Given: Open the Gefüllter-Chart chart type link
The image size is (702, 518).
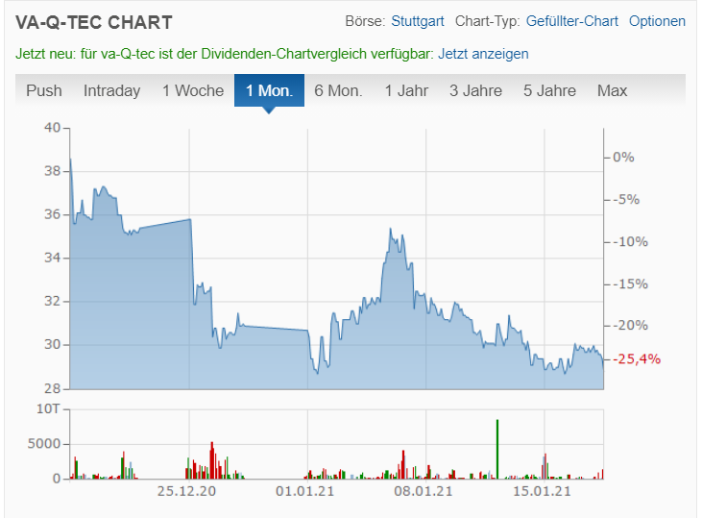Looking at the screenshot, I should [x=571, y=21].
